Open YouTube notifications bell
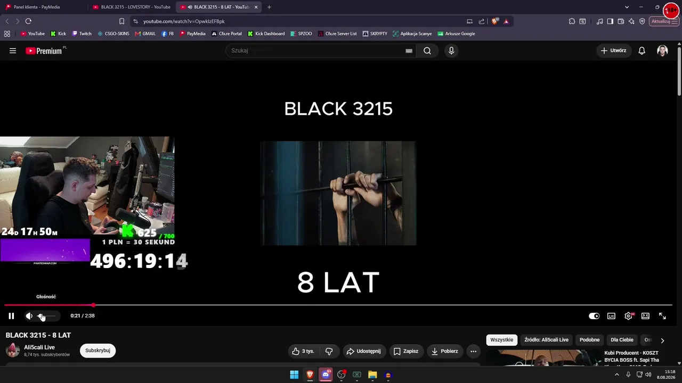This screenshot has height=383, width=682. (642, 51)
